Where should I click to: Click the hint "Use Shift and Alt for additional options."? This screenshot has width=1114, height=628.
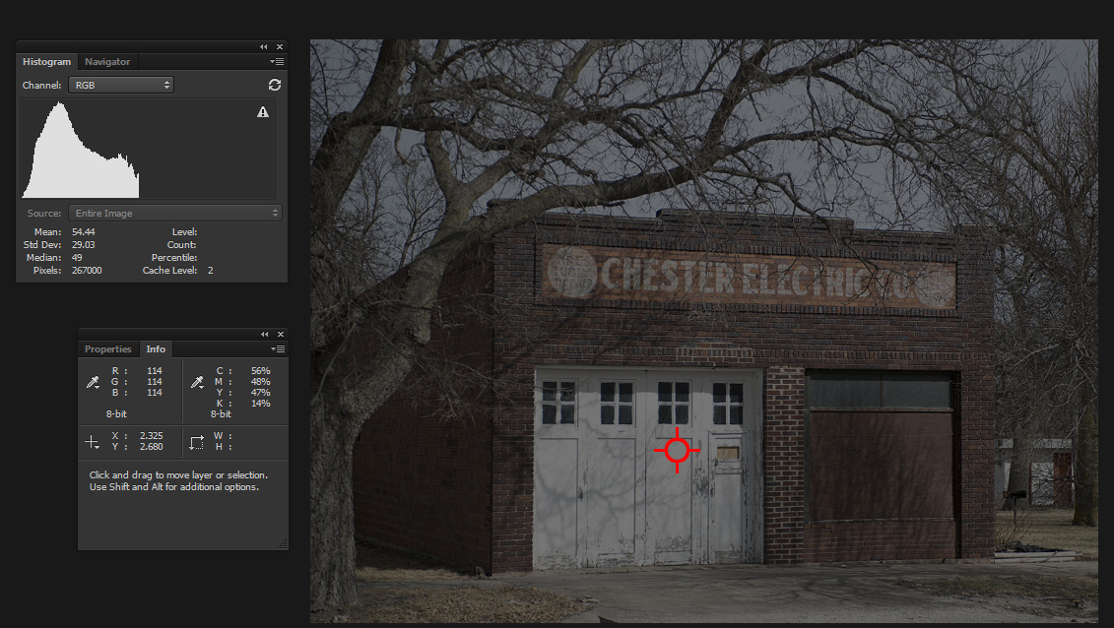(174, 487)
